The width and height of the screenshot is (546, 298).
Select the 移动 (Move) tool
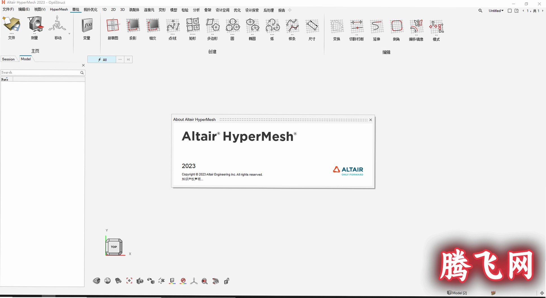pyautogui.click(x=58, y=28)
